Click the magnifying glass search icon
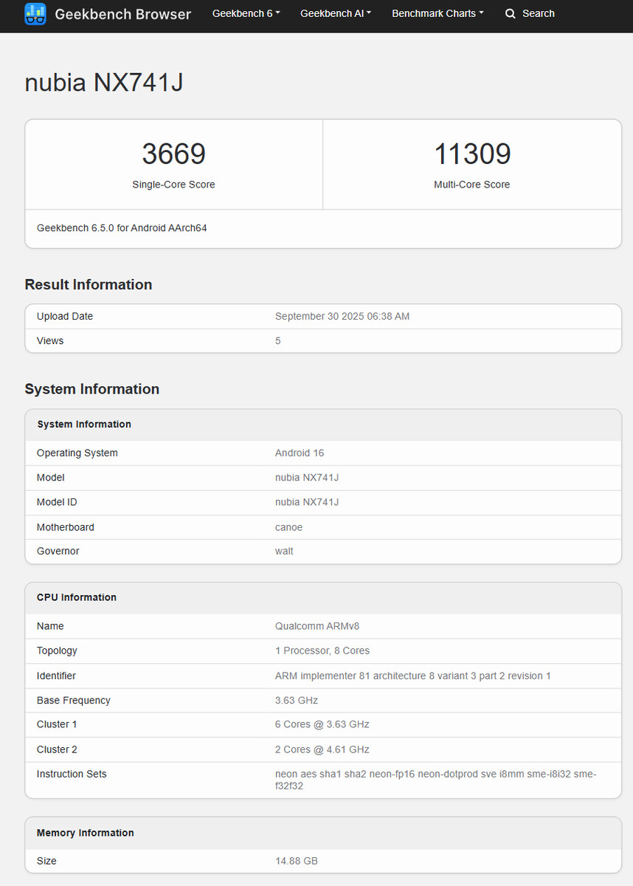 (x=511, y=13)
